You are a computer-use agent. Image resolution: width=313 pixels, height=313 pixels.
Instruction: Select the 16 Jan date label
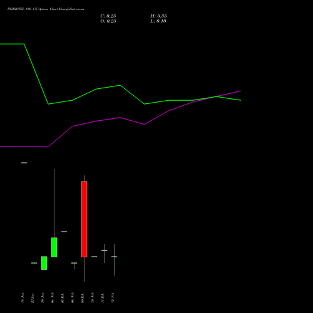click(x=23, y=298)
